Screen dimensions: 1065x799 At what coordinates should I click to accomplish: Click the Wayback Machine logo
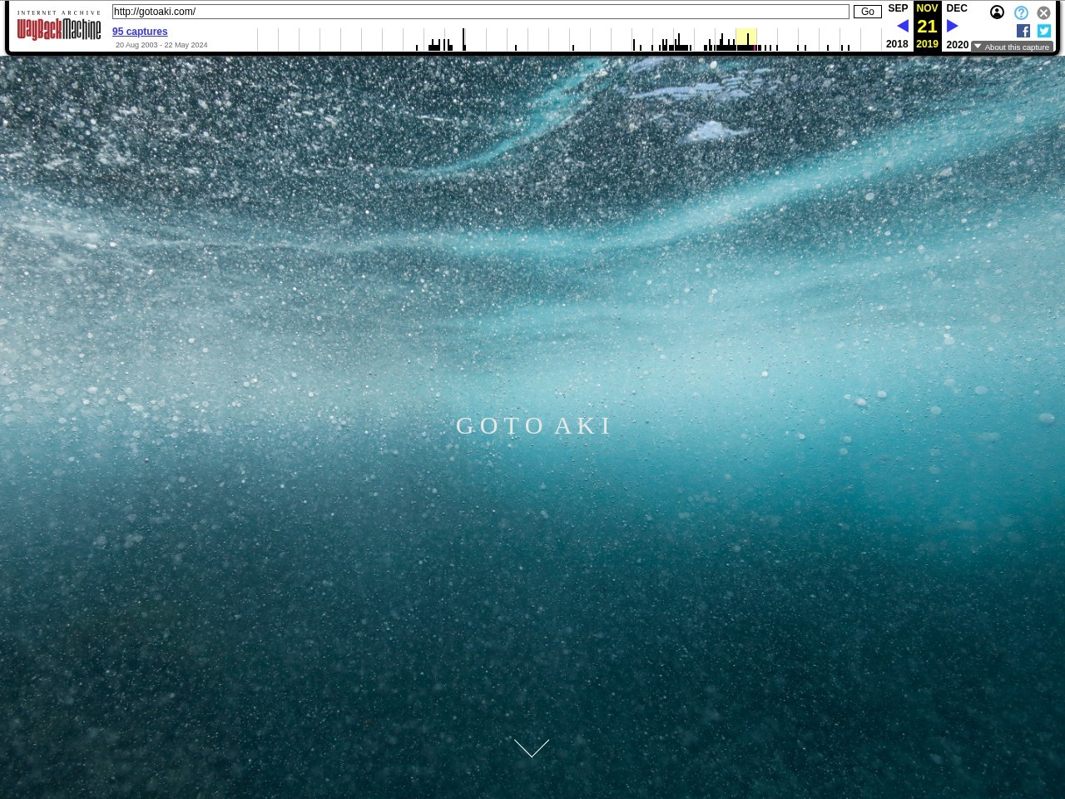59,28
